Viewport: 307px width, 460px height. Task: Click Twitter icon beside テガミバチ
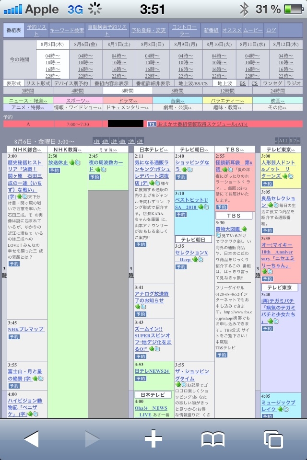click(276, 321)
